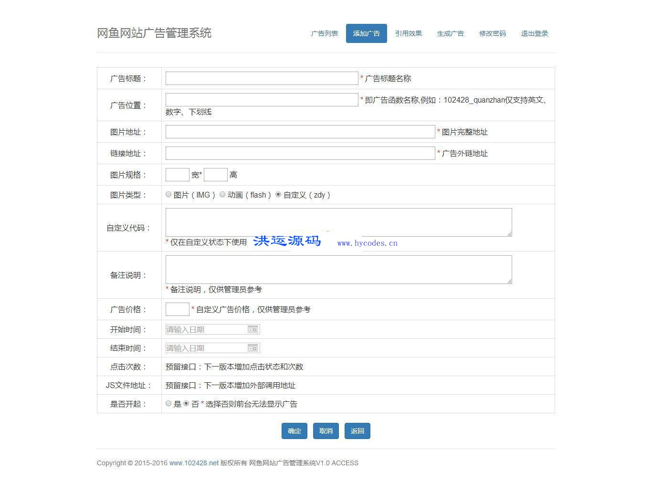This screenshot has width=652, height=482.
Task: Click the 图片规格 row label
Action: tap(129, 175)
